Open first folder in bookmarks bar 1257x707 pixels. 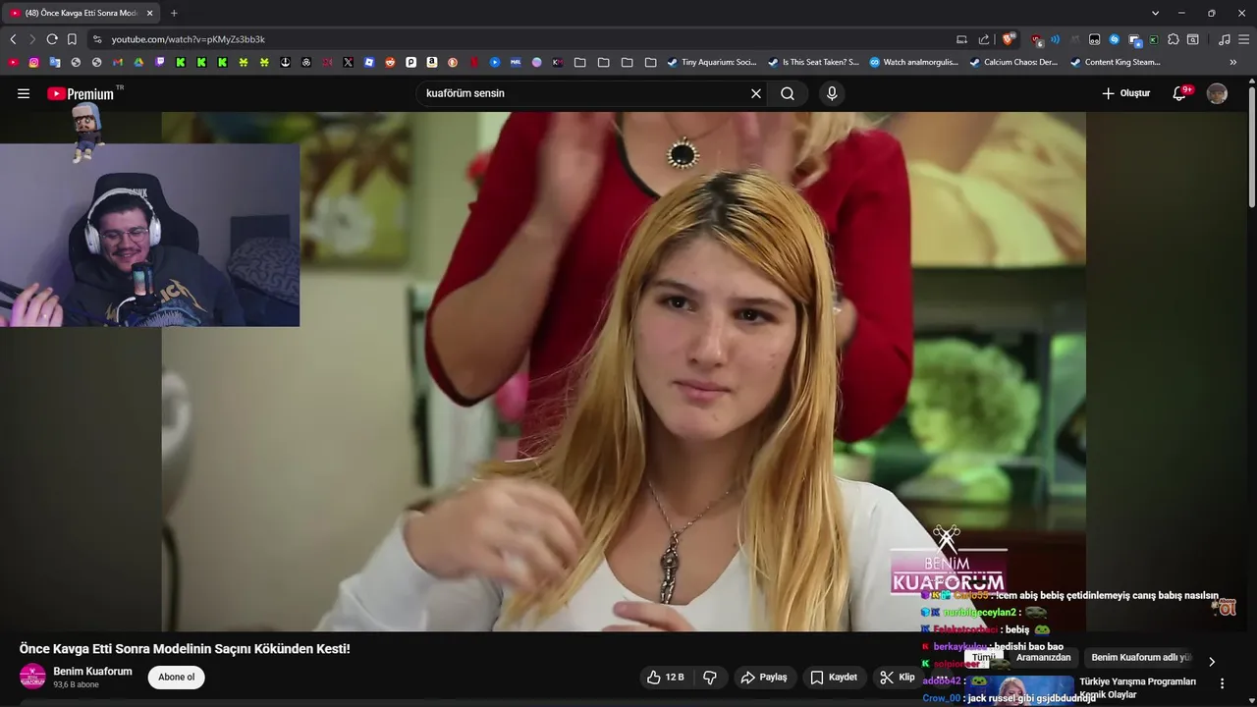[579, 62]
